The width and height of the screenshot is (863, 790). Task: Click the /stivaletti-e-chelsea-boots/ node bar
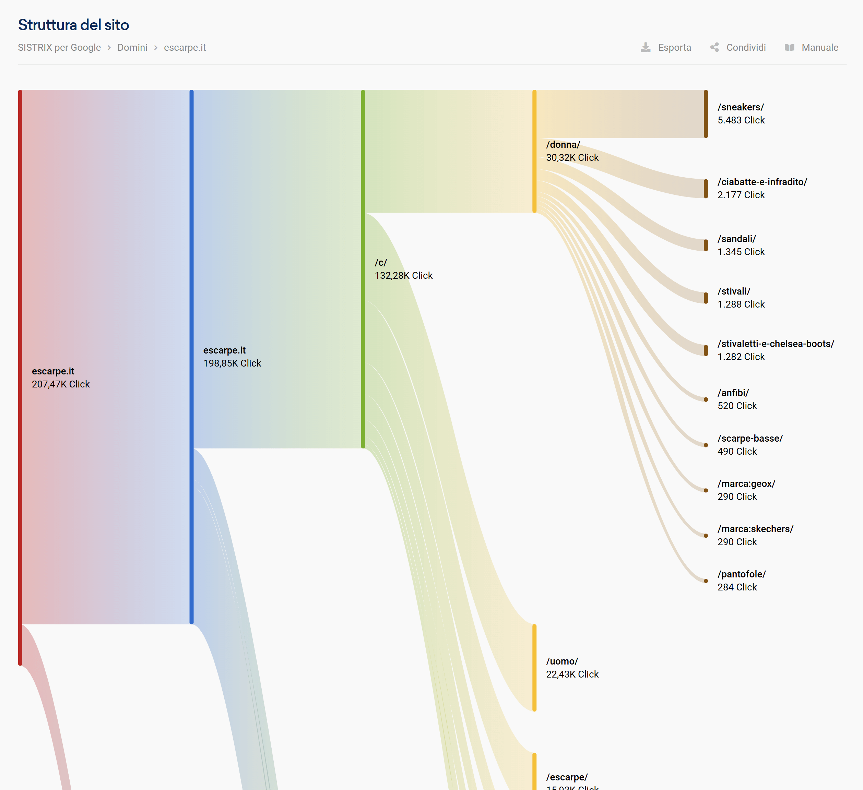706,350
